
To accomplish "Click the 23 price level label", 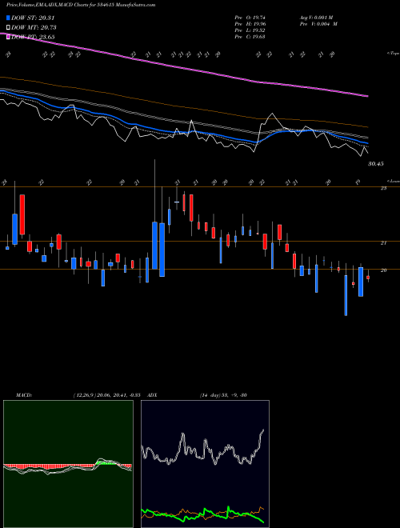I will [383, 188].
